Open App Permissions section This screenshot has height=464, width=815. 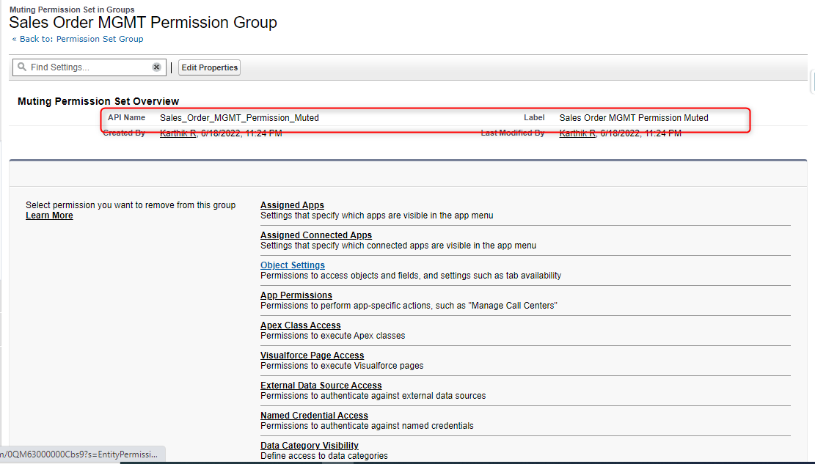coord(296,295)
